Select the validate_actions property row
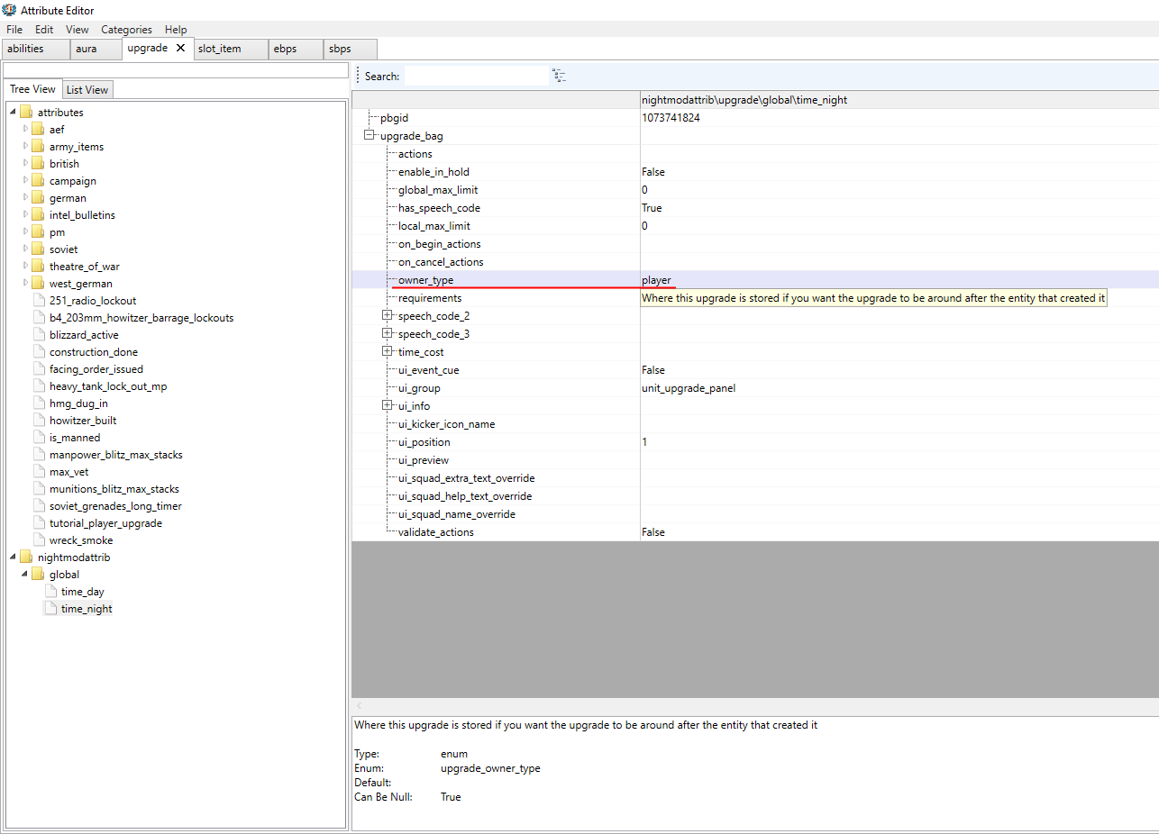Viewport: 1159px width, 834px height. (755, 532)
